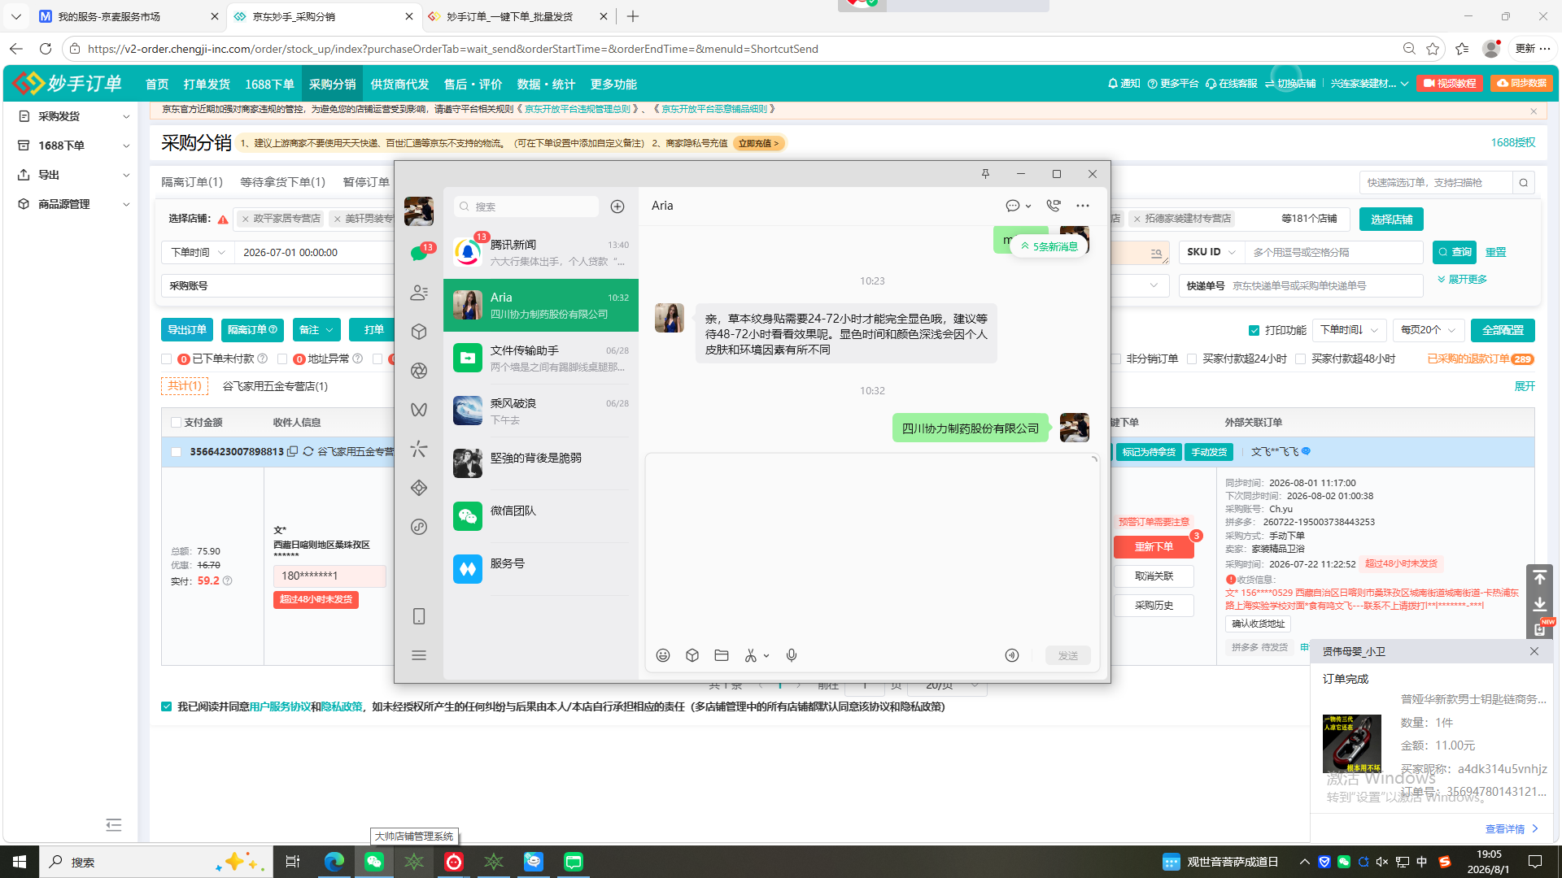
Task: Open WeChat from the Windows taskbar
Action: 374,862
